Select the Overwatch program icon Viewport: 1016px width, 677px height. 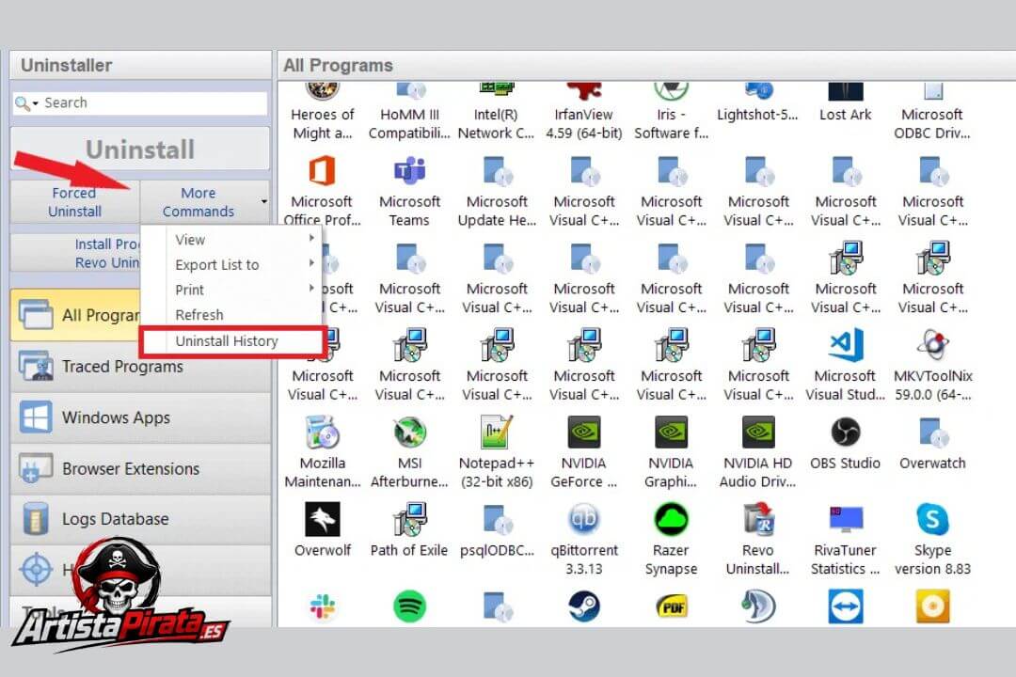pyautogui.click(x=933, y=433)
